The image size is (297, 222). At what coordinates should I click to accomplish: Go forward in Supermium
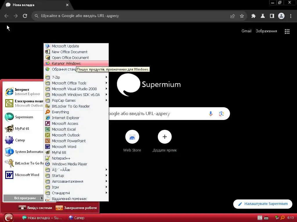coord(16,16)
